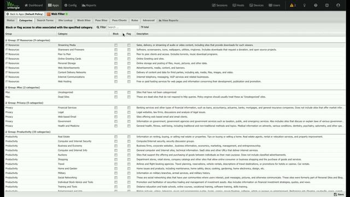Image resolution: width=350 pixels, height=197 pixels.
Task: Flag the Real Estate category
Action: point(129,137)
